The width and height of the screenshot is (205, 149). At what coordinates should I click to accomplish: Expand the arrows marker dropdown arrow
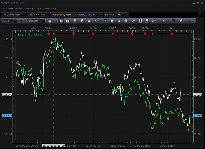coord(168,21)
